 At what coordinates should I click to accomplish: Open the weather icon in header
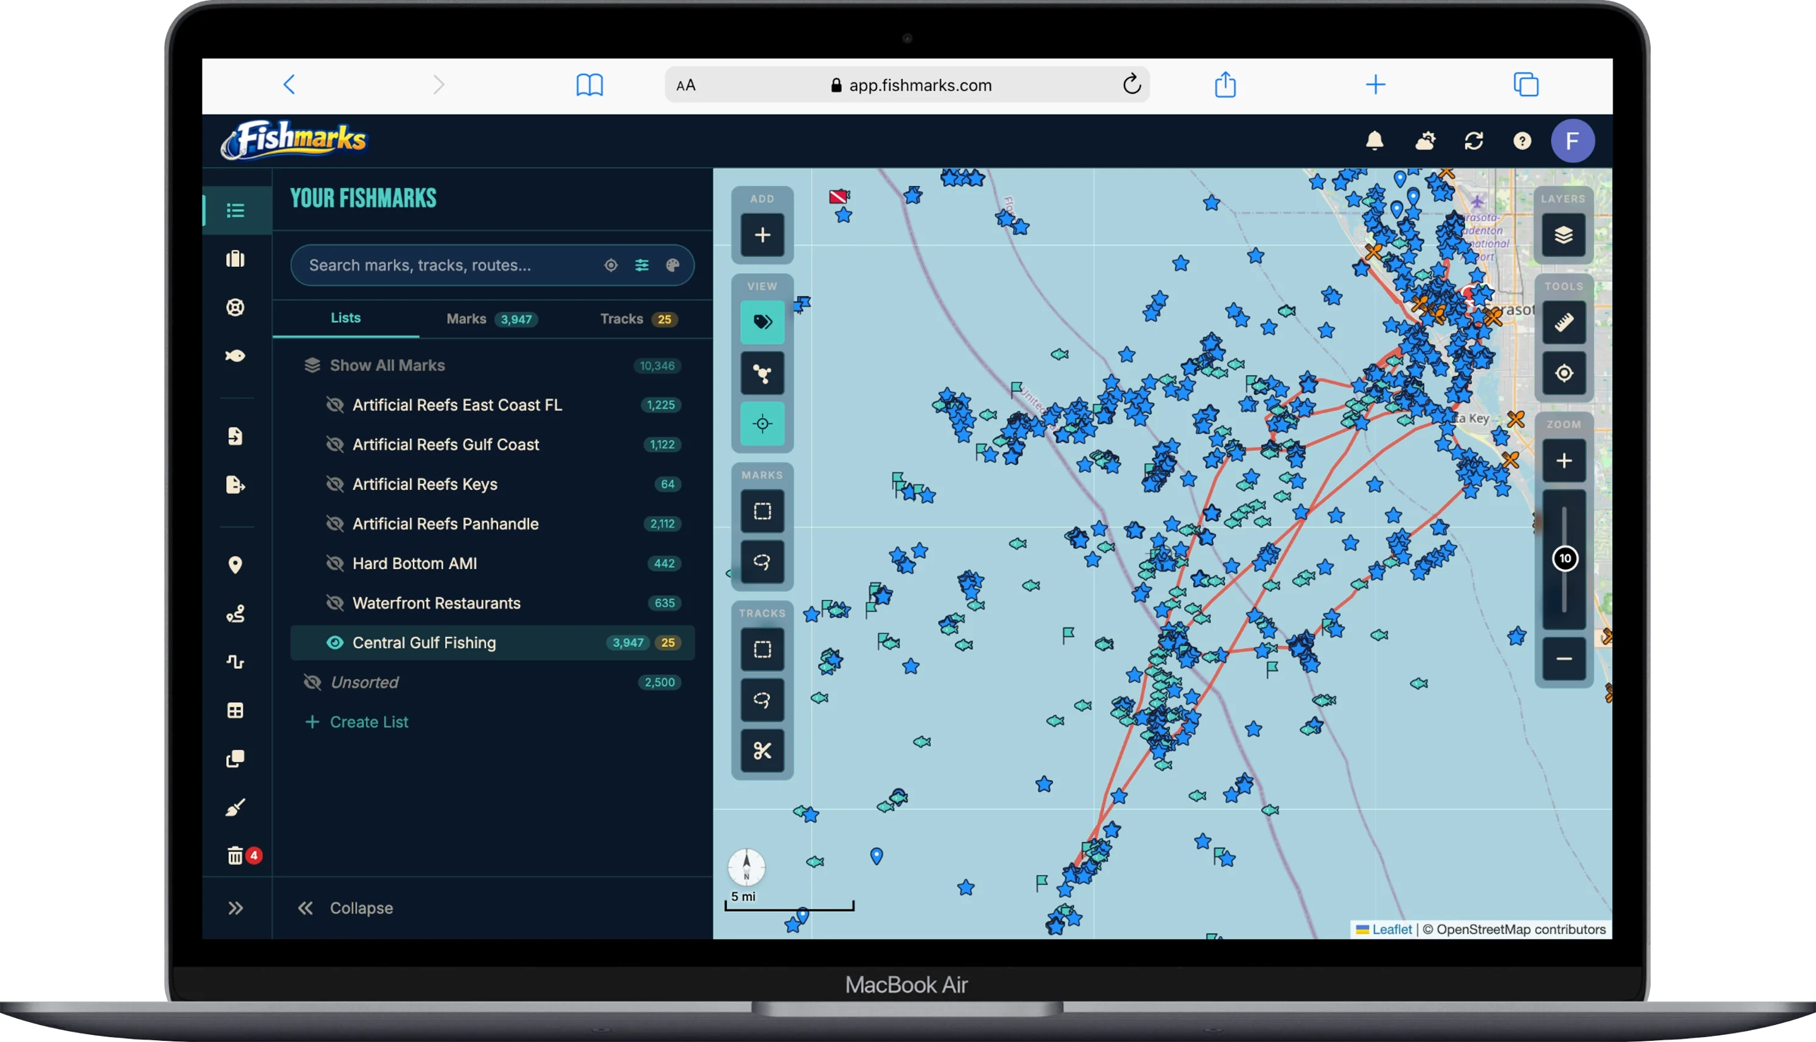click(x=1424, y=140)
